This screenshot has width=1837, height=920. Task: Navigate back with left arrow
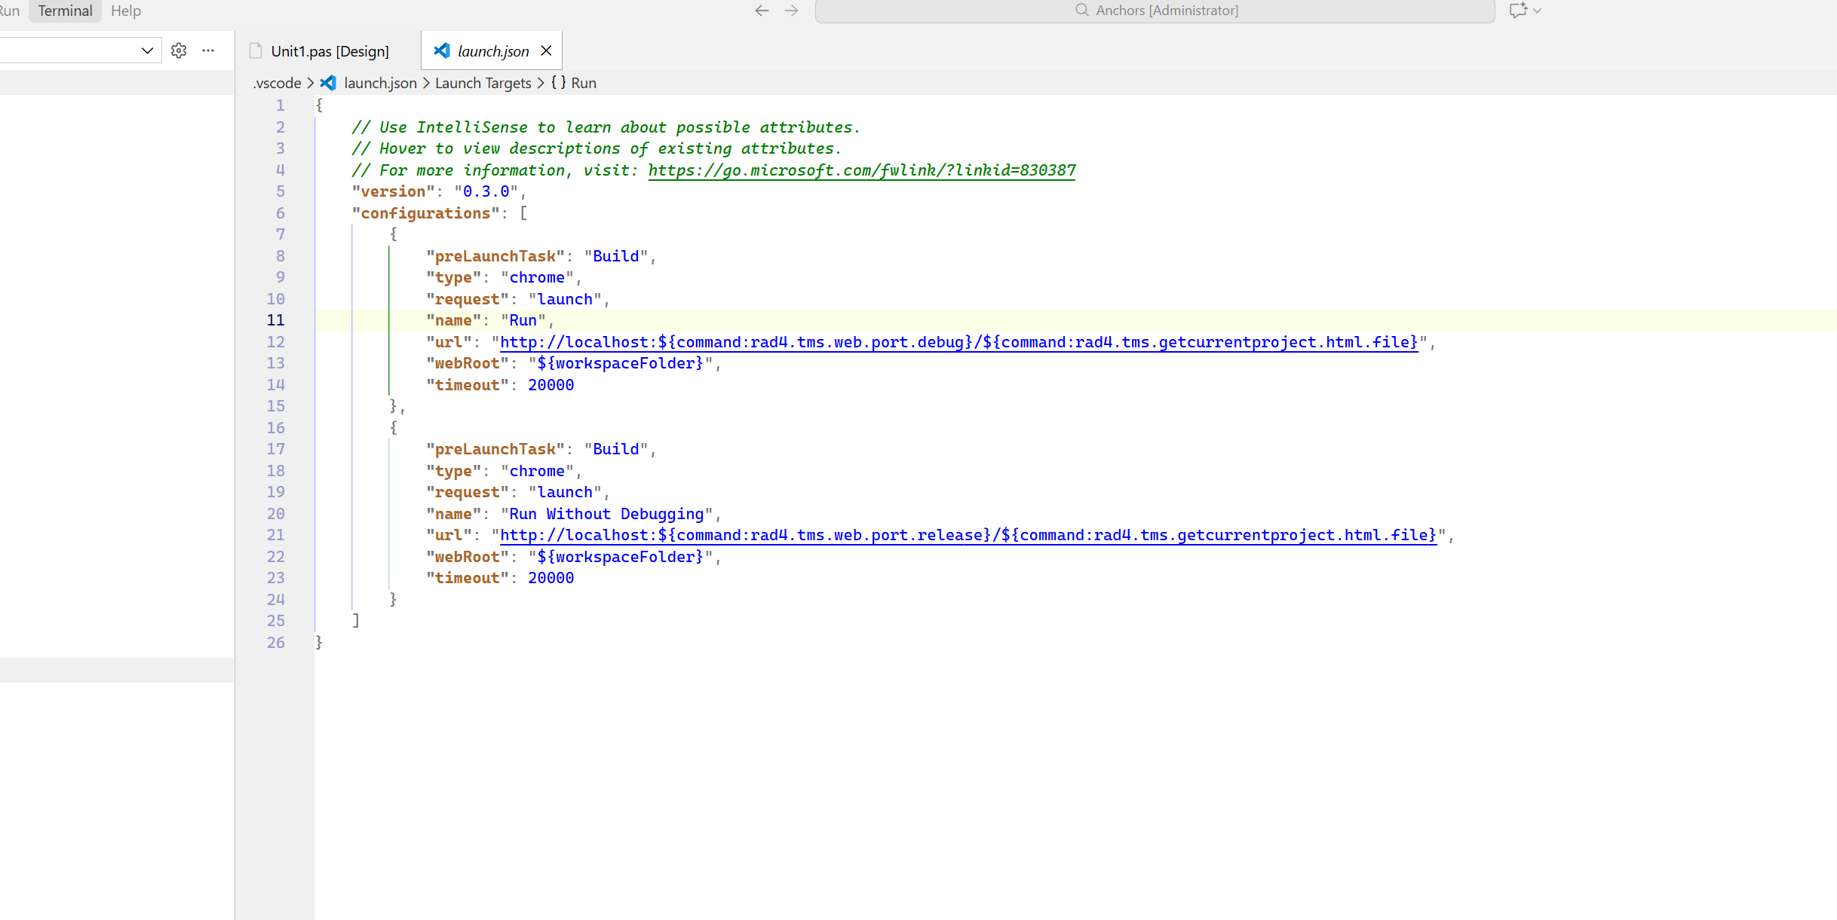762,11
